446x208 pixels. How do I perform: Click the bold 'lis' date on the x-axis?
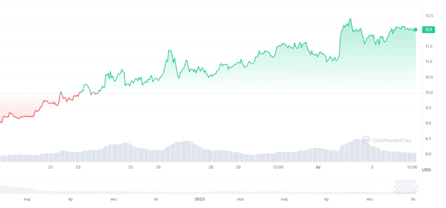point(318,167)
